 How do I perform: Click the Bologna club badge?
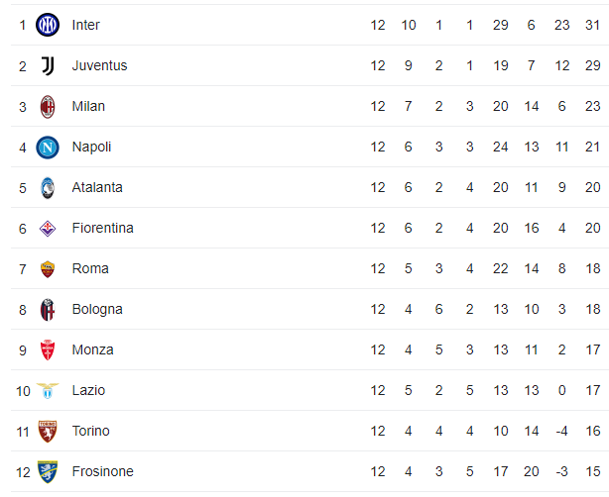[48, 310]
